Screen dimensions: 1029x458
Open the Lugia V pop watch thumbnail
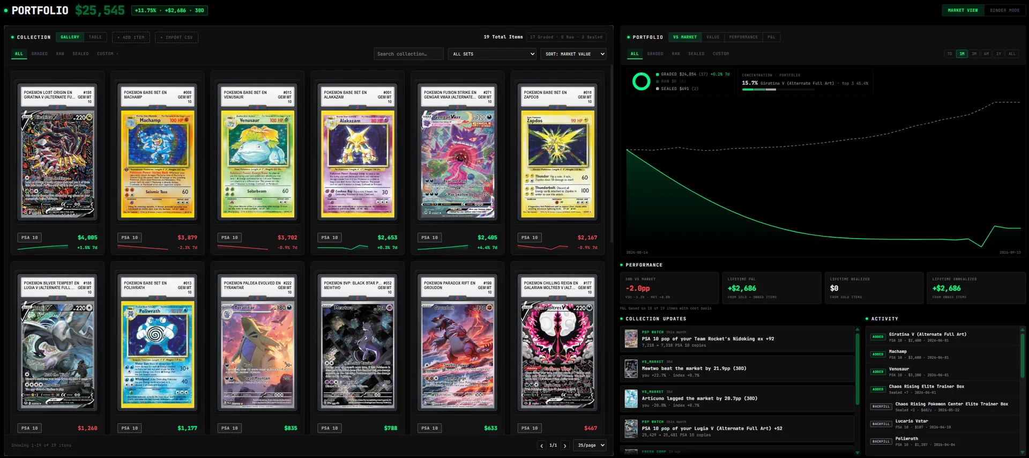(x=631, y=429)
